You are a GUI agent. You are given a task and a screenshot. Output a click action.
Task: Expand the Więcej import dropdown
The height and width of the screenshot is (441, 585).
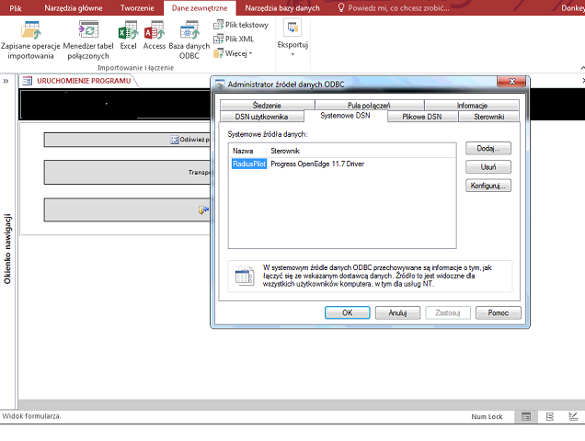click(233, 53)
